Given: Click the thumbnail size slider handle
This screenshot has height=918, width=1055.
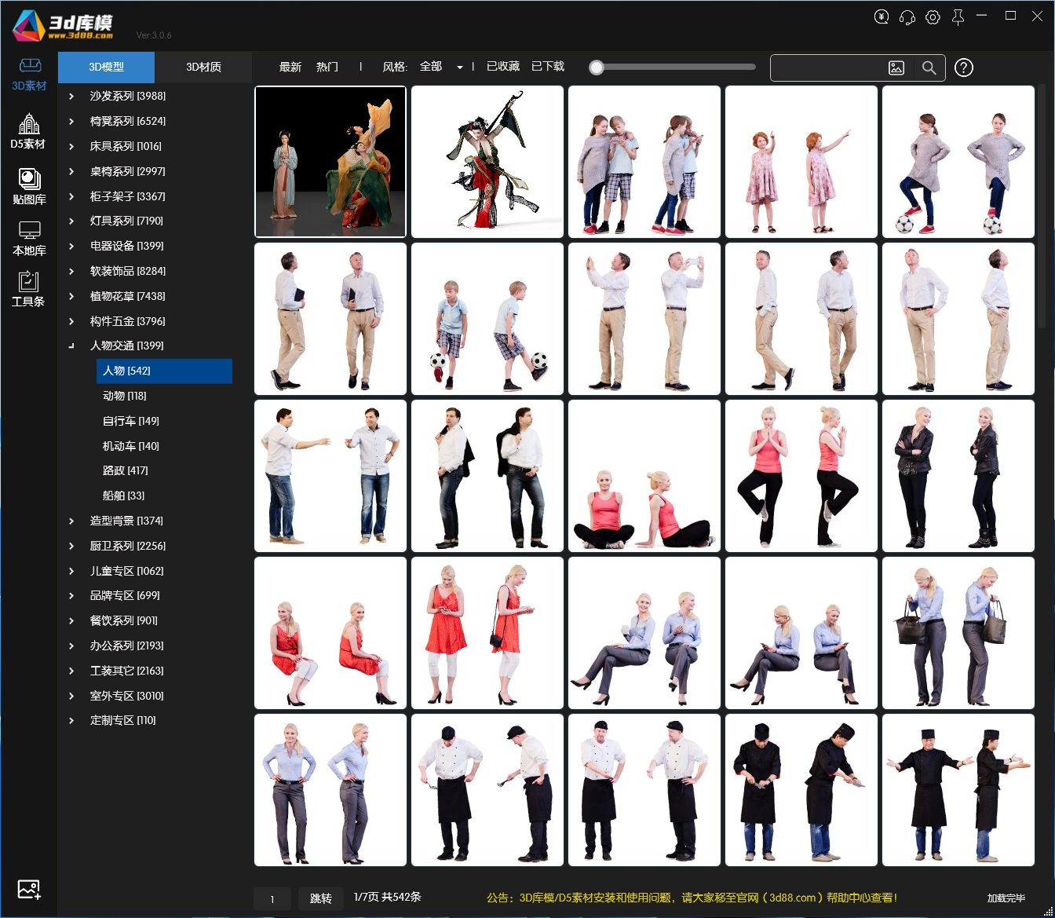Looking at the screenshot, I should tap(597, 68).
